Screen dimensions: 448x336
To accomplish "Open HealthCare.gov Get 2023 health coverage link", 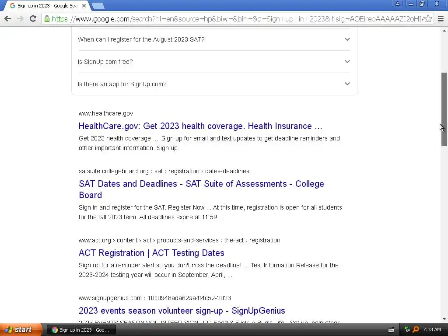I will click(x=200, y=126).
